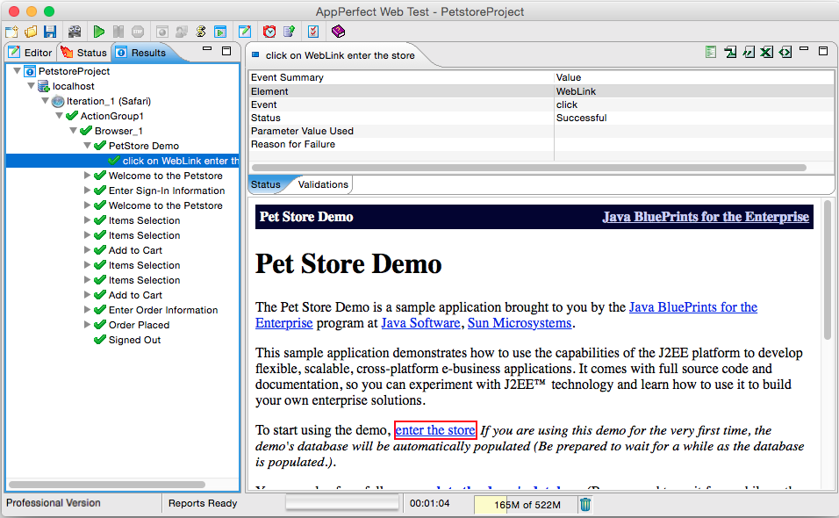The image size is (839, 518).
Task: Select the Results tab
Action: point(141,53)
